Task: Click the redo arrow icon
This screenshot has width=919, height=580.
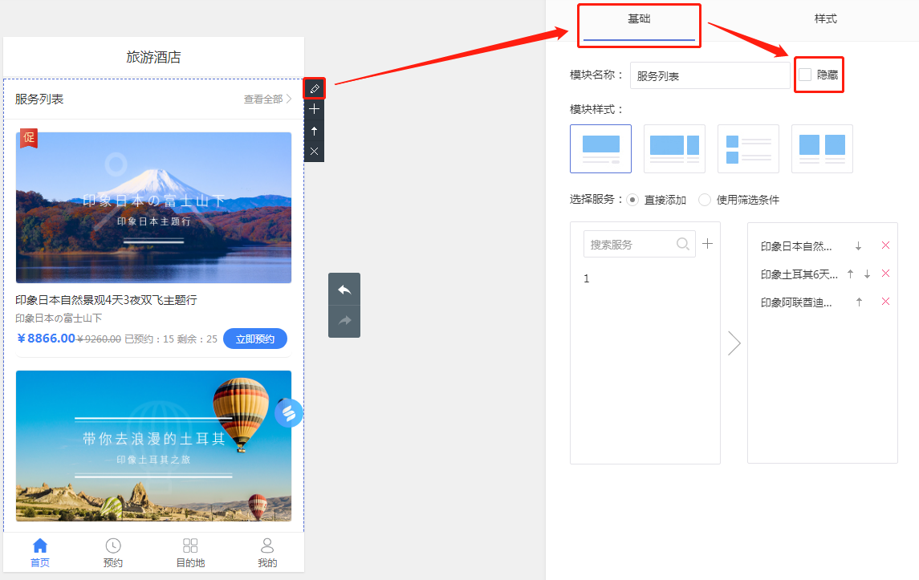Action: 344,321
